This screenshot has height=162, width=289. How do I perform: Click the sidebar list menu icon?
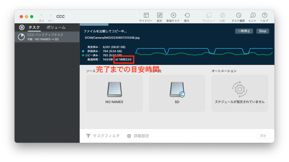pos(22,27)
